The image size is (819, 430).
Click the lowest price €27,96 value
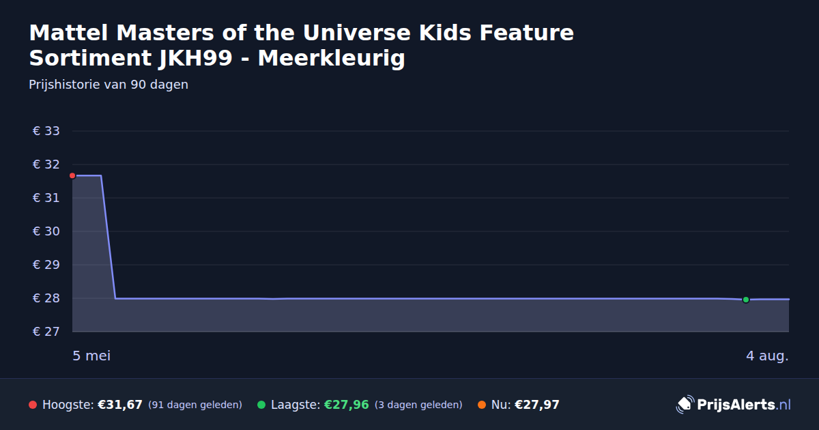pyautogui.click(x=346, y=405)
